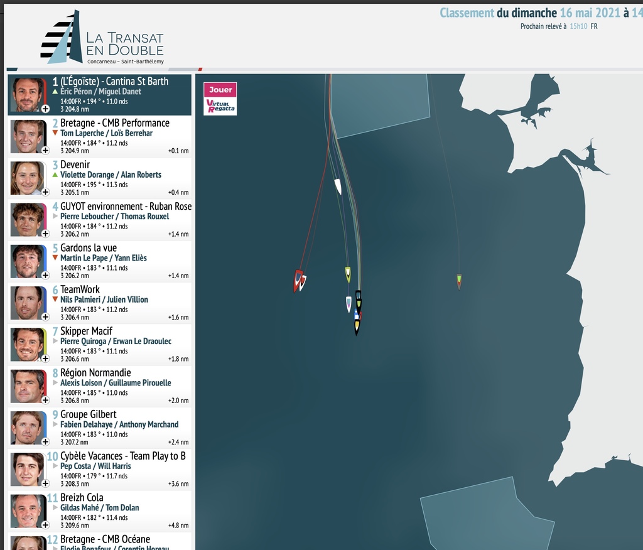Viewport: 643px width, 550px height.
Task: Open boat name GUYOT environnement - Ruban Rose
Action: click(126, 206)
